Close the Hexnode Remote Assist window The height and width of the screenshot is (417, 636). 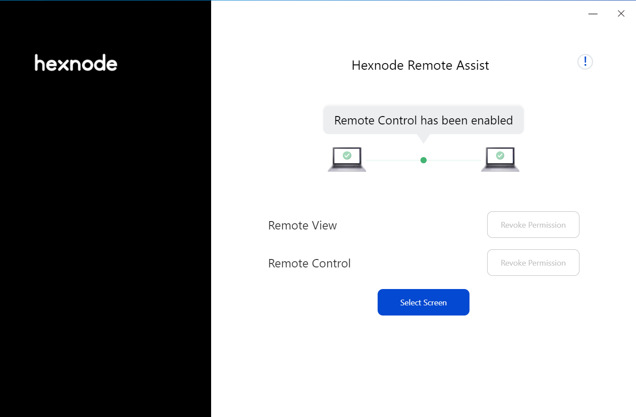pyautogui.click(x=621, y=14)
